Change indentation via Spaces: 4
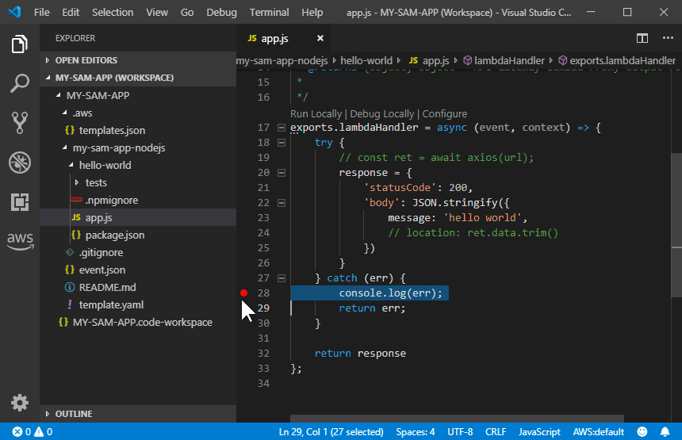The image size is (682, 440). [416, 432]
